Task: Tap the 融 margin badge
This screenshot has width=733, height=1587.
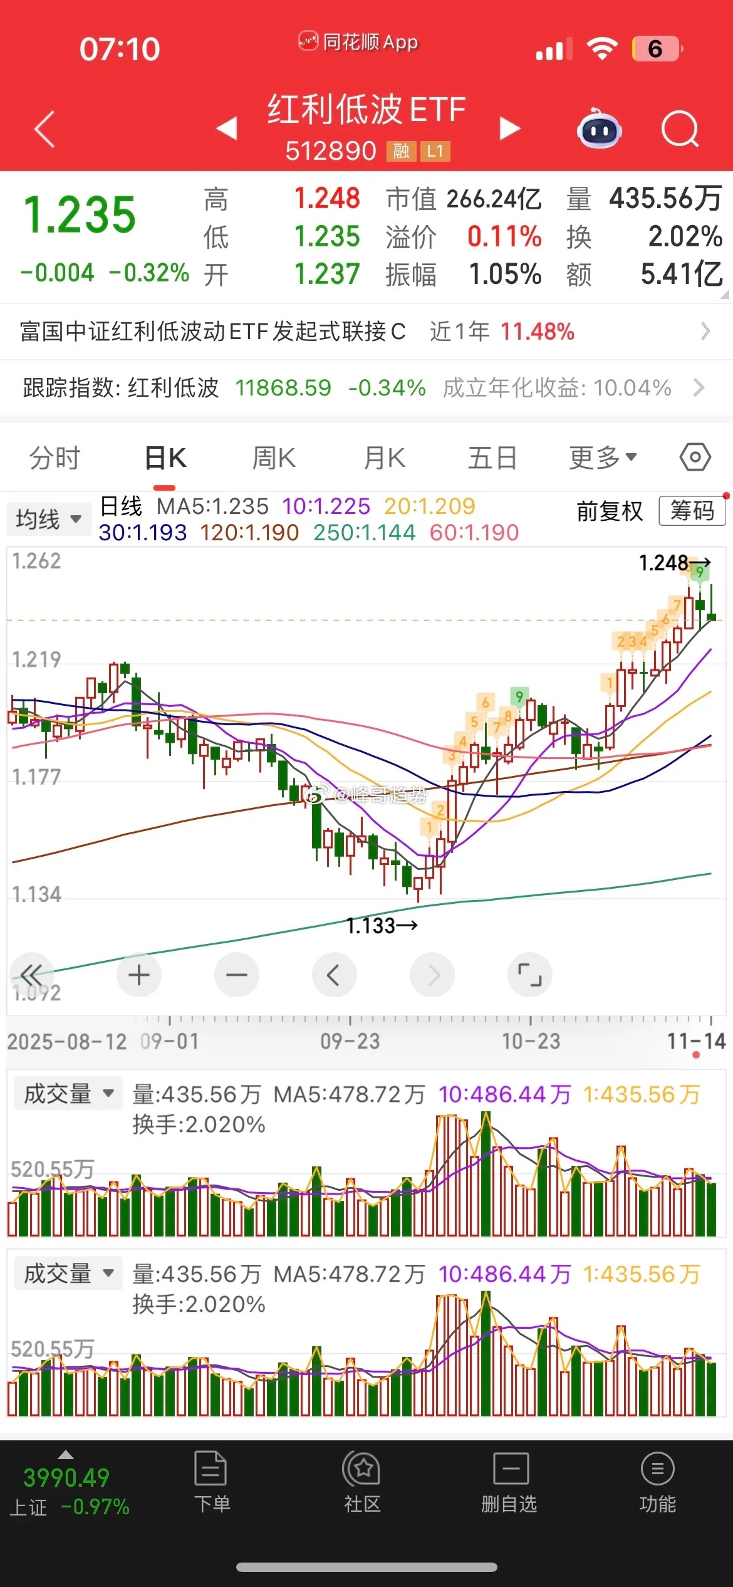Action: pos(402,151)
